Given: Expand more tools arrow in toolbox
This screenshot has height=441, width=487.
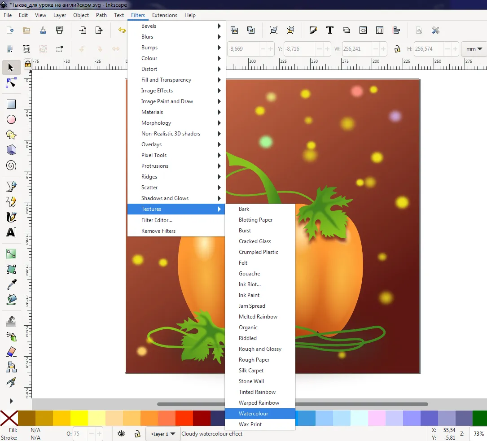Looking at the screenshot, I should pyautogui.click(x=11, y=401).
